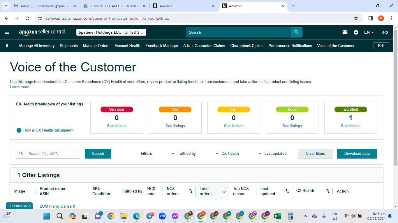398x223 pixels.
Task: View site information icon in address bar
Action: [40, 18]
